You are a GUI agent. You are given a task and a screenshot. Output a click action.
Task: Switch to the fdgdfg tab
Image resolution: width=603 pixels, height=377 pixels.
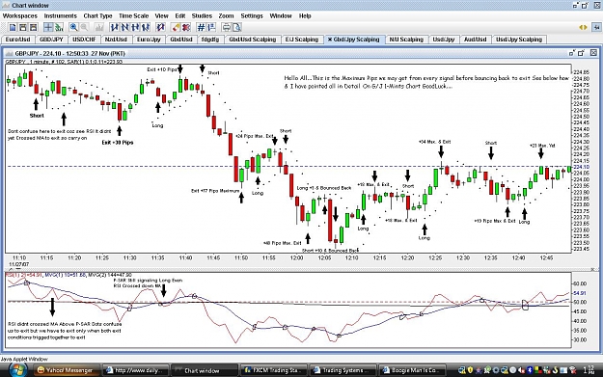210,40
